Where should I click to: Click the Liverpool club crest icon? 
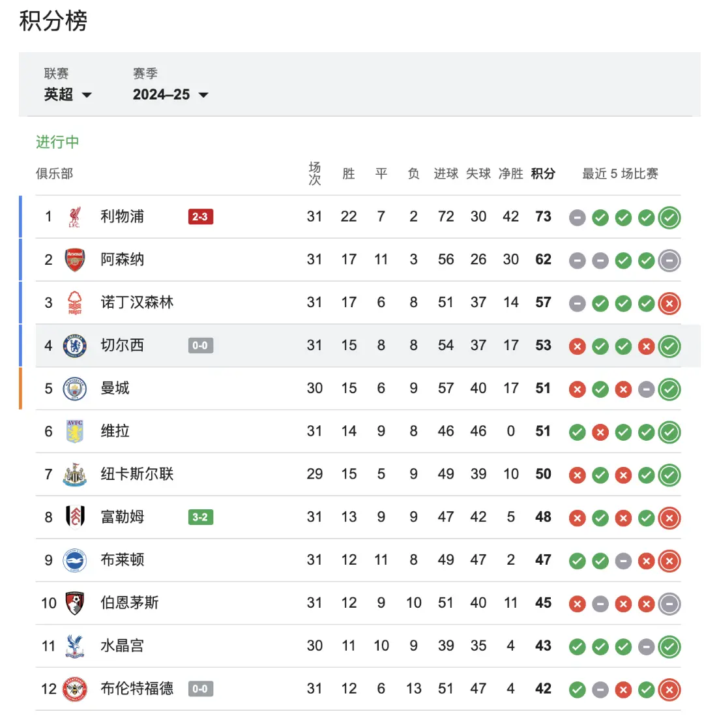[74, 216]
